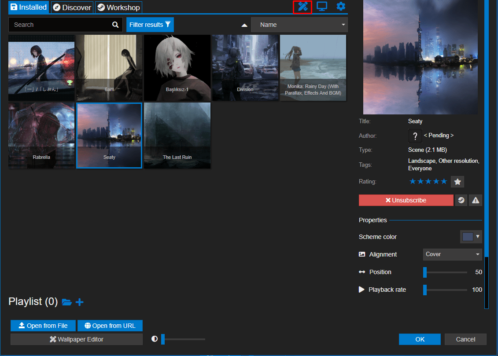498x356 pixels.
Task: Click the Scheme color swatch
Action: pos(468,237)
